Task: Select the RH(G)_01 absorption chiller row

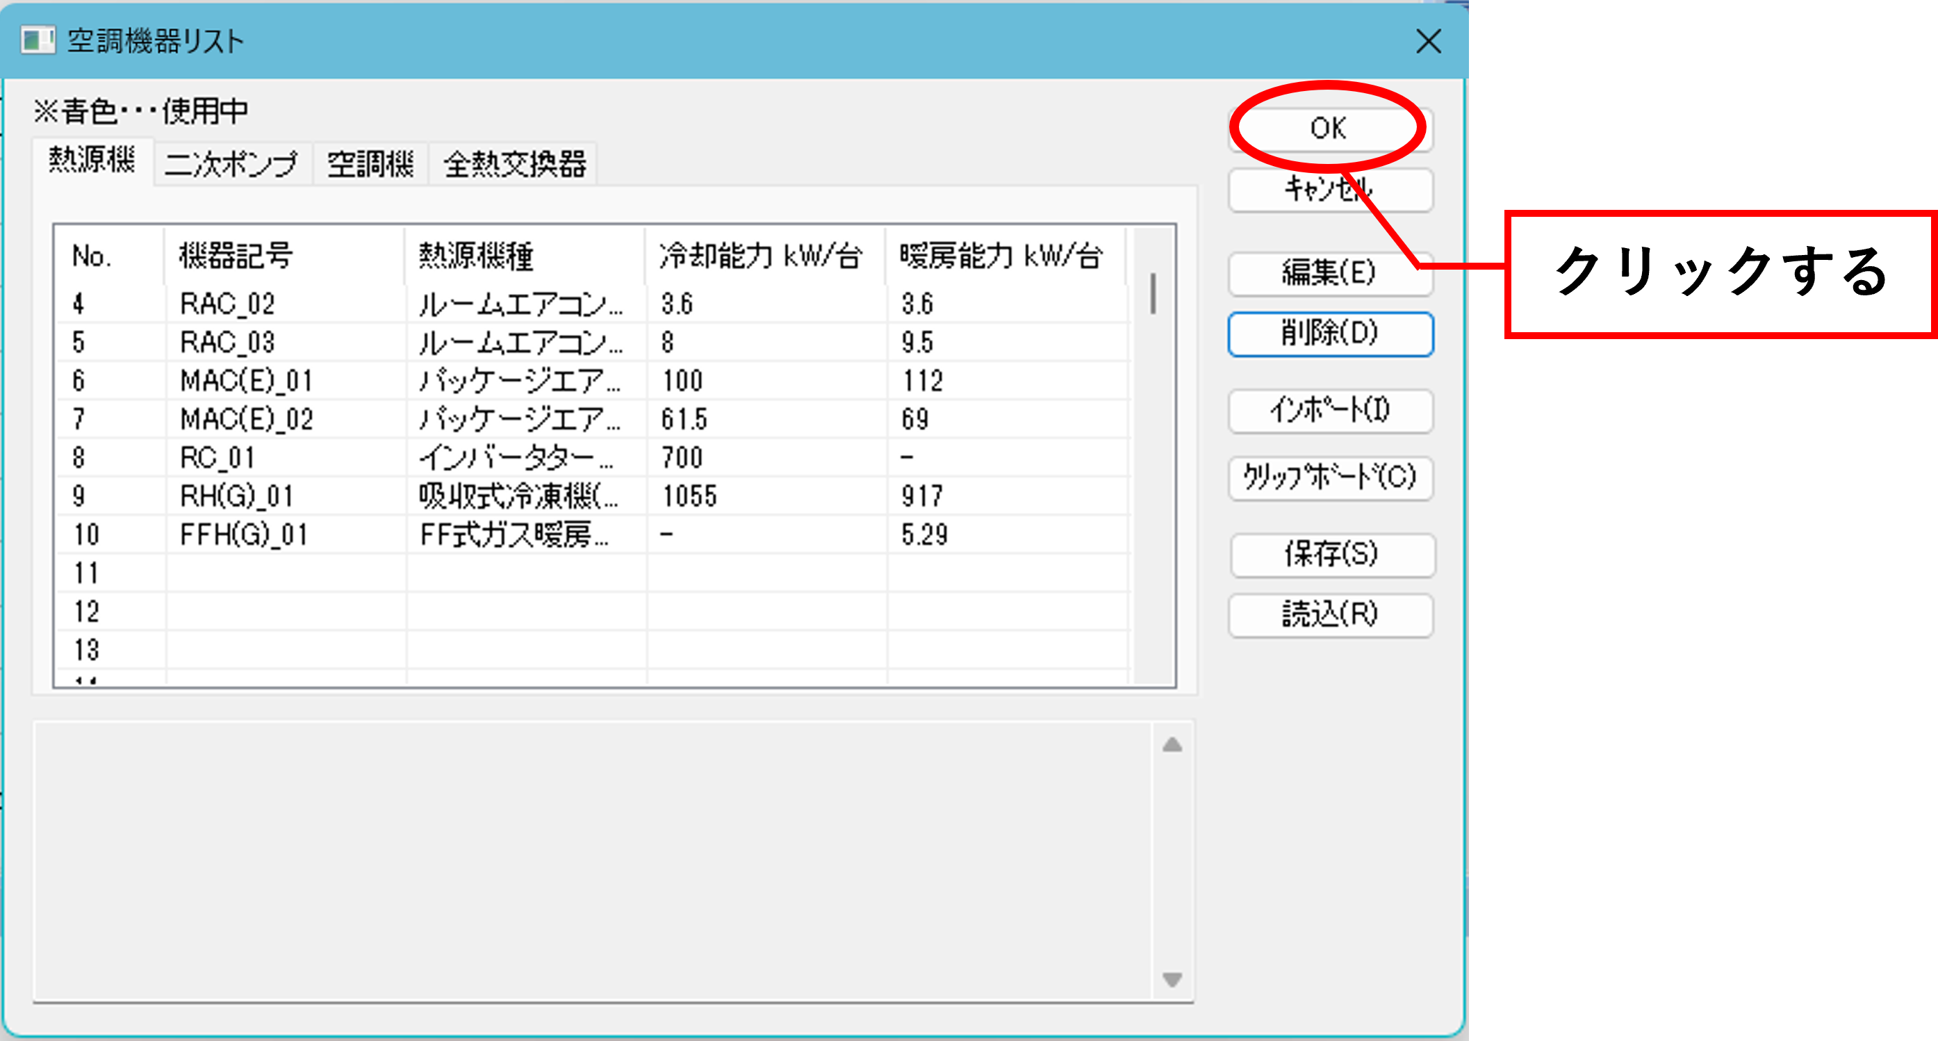Action: pos(591,495)
